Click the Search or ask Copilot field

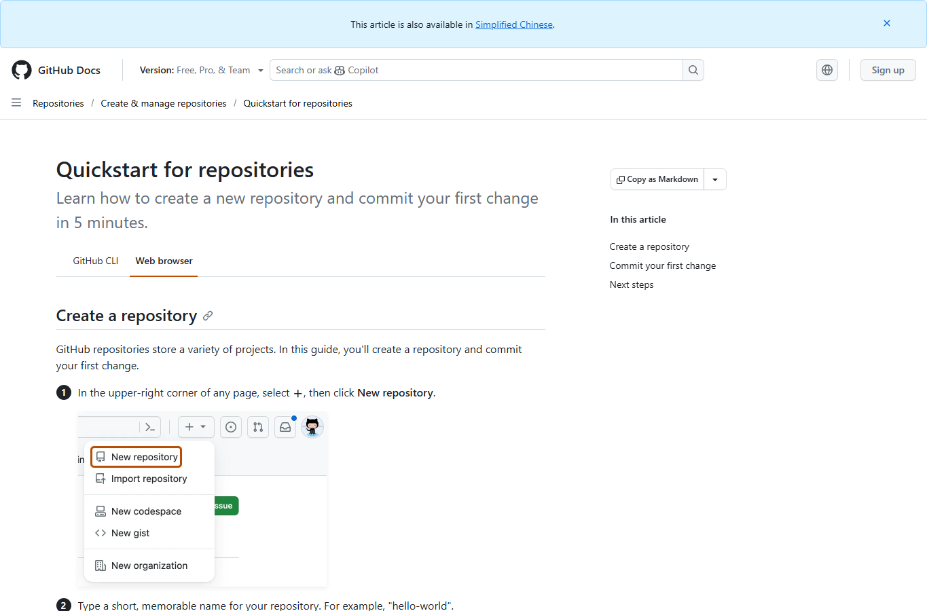[x=476, y=70]
